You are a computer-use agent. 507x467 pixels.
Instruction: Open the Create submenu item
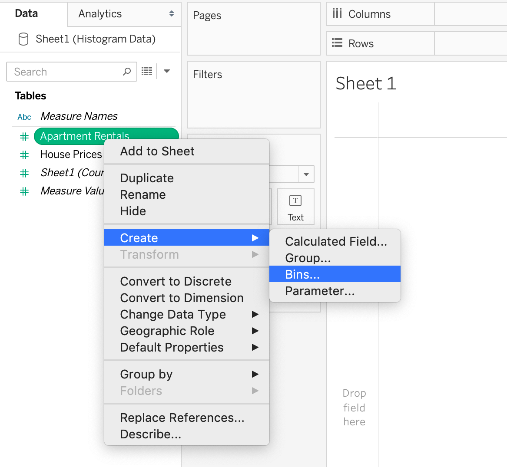pyautogui.click(x=186, y=238)
